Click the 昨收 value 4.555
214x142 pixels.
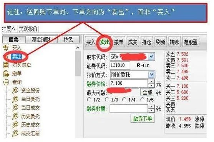(185, 126)
